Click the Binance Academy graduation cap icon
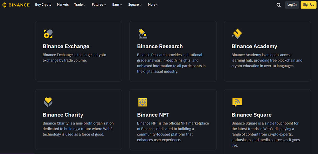This screenshot has height=154, width=318. pos(237,34)
